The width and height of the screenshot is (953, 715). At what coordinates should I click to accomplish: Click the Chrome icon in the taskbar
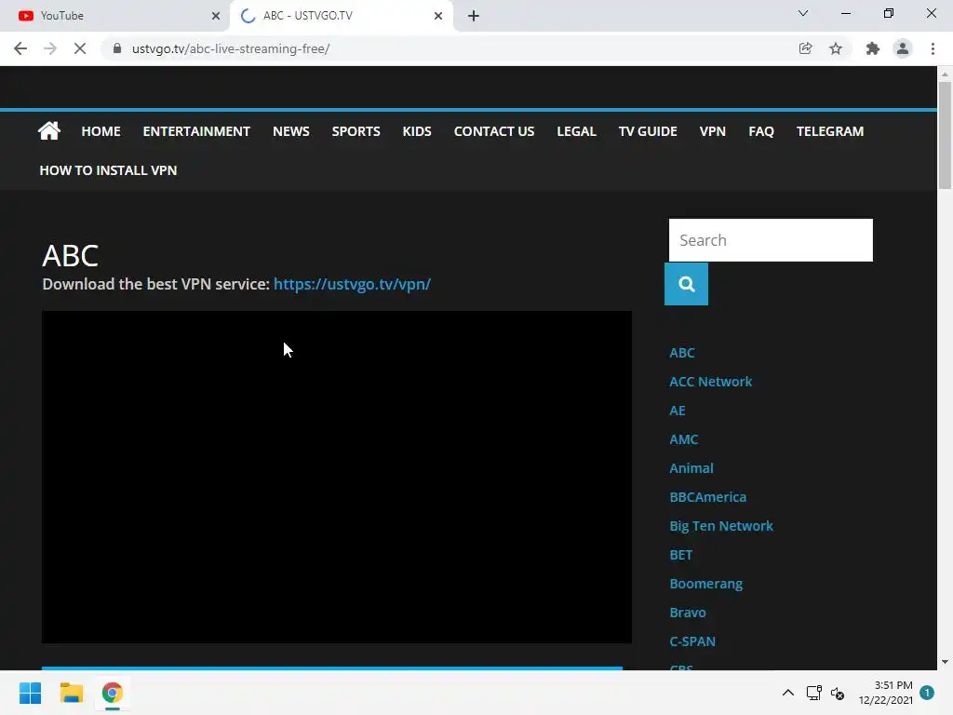[112, 693]
